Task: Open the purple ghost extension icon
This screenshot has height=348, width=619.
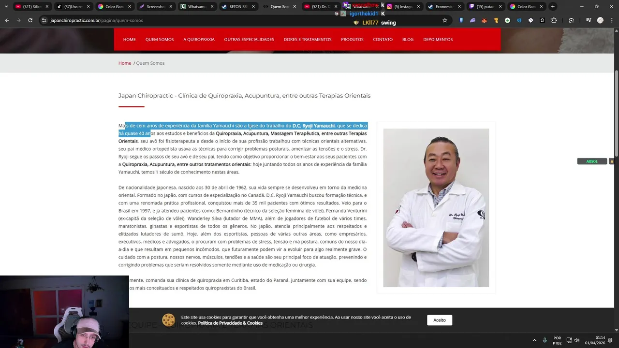Action: pos(472,20)
